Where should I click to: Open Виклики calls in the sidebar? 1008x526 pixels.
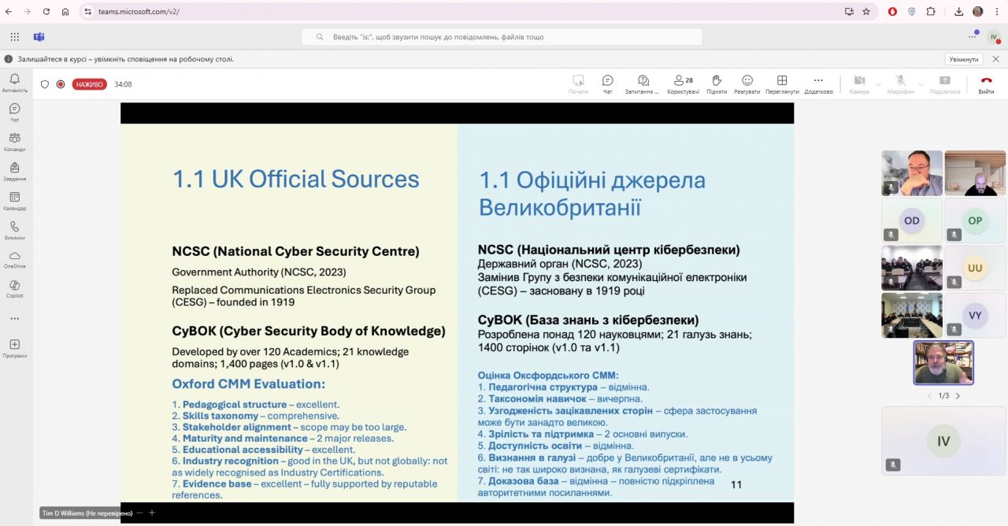click(14, 230)
